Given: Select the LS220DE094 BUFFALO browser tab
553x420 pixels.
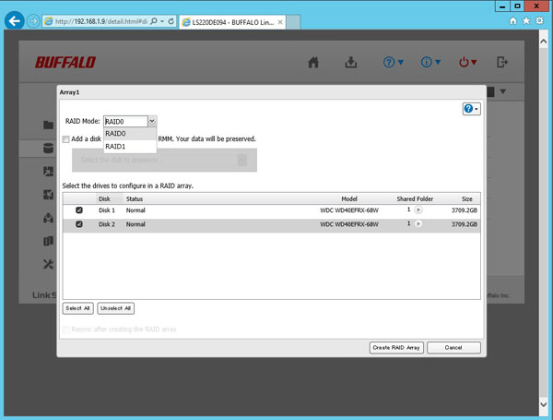Looking at the screenshot, I should (233, 22).
